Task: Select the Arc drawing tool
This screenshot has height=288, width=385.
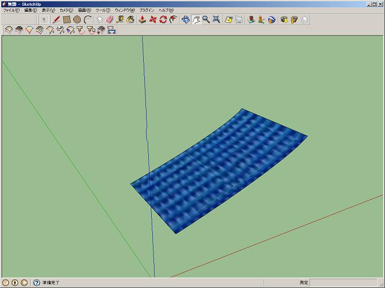Action: pos(87,19)
